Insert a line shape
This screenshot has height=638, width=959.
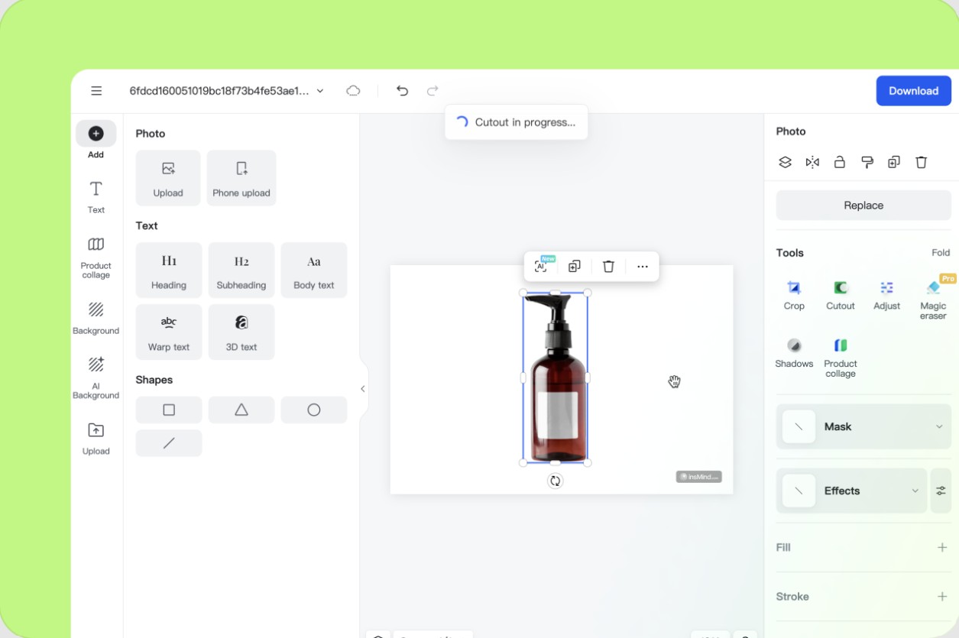[169, 443]
